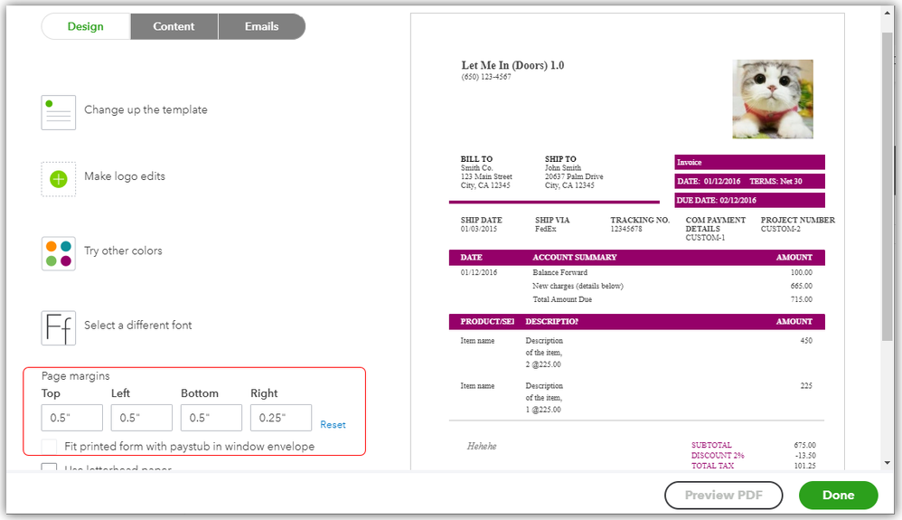Click the Balance Forward row text
The height and width of the screenshot is (520, 902).
coord(559,272)
